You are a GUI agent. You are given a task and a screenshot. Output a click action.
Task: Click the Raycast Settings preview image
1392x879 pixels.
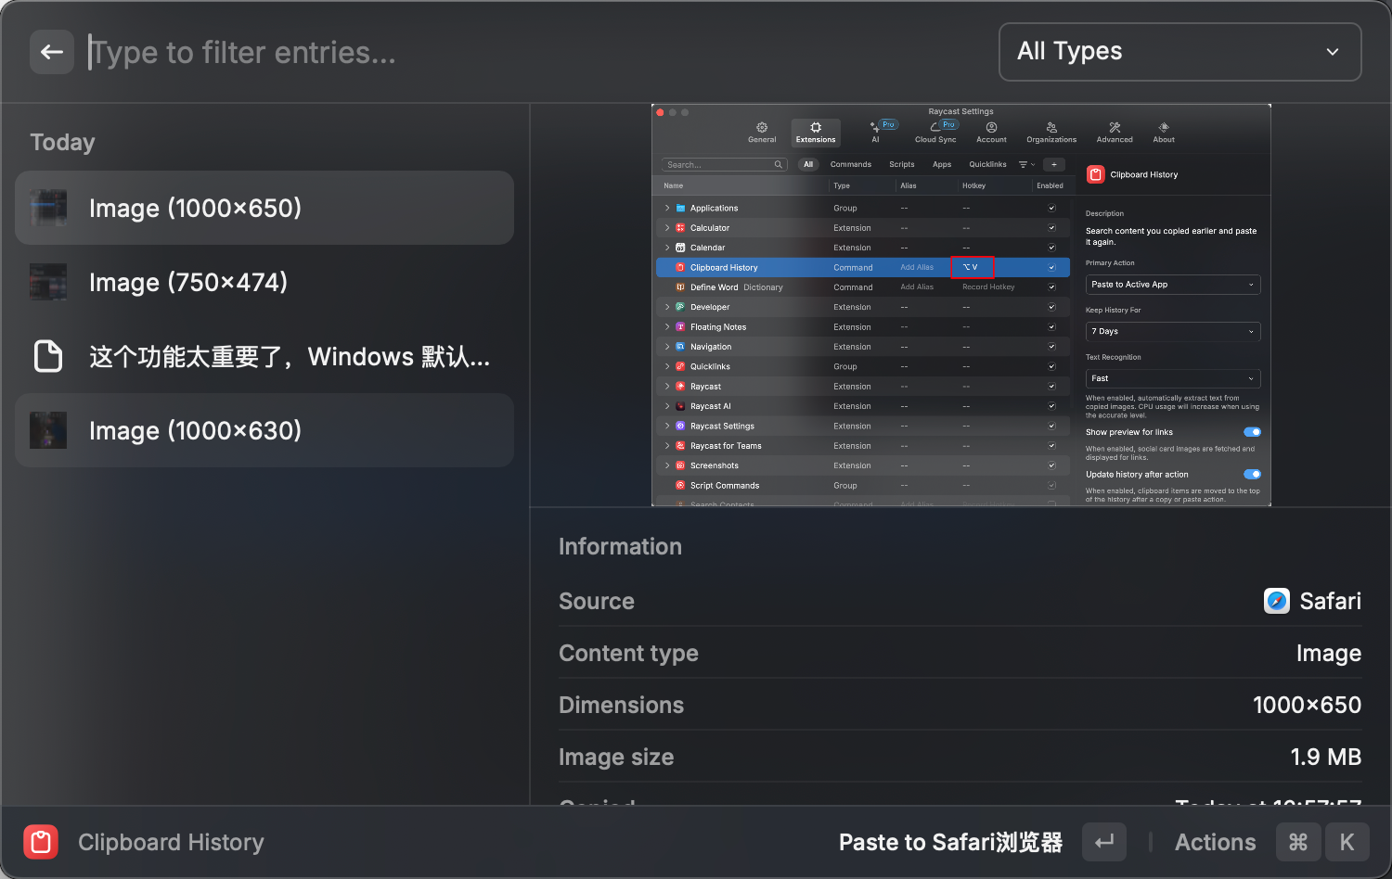pyautogui.click(x=960, y=305)
